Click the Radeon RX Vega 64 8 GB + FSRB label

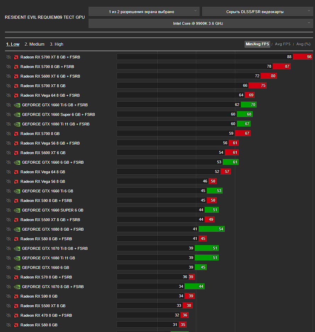50,96
